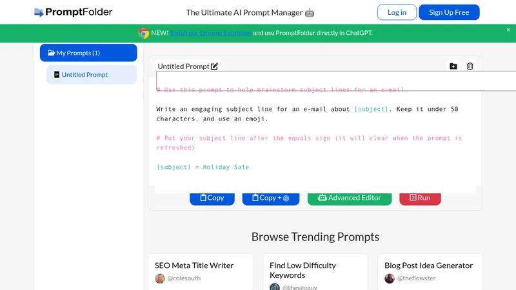Click the Copy button
Screen dimensions: 516x290
212,198
